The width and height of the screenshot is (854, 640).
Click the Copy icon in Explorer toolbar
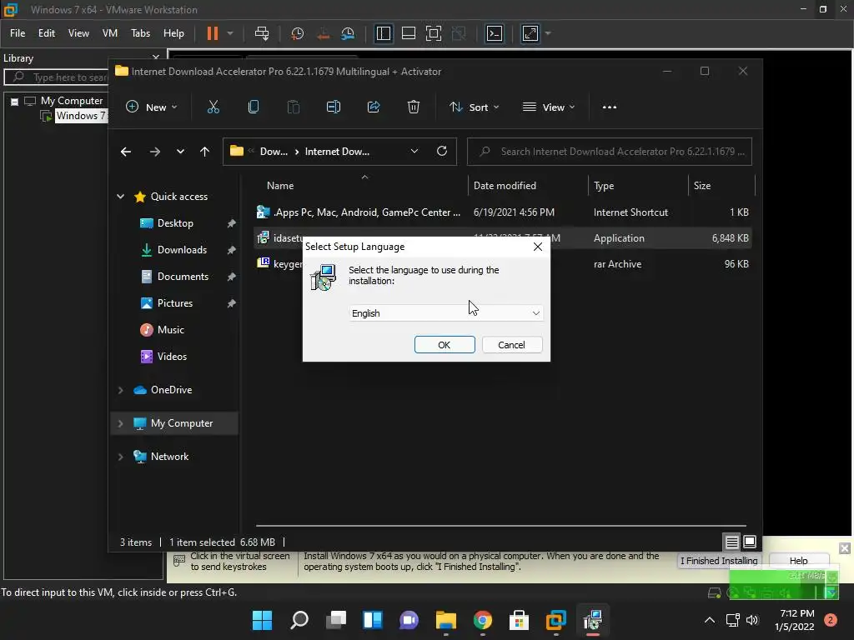coord(254,107)
